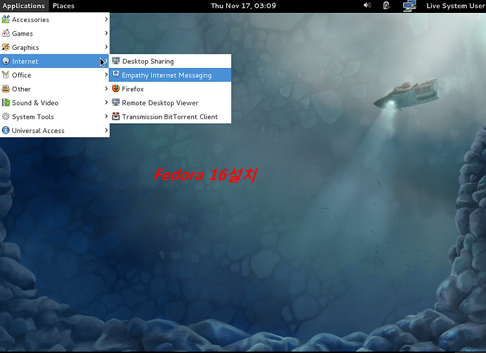Expand the Other submenu arrow

(x=106, y=89)
